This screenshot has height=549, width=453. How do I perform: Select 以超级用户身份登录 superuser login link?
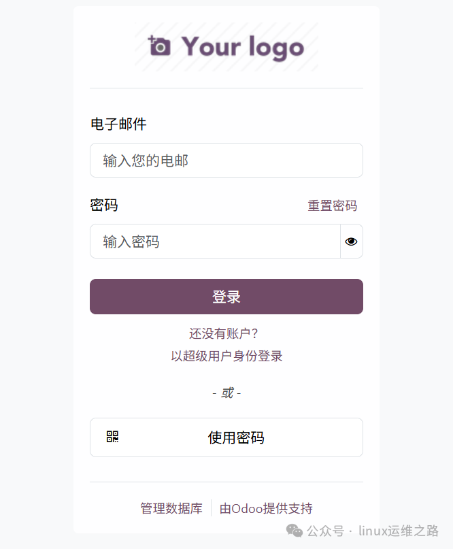click(x=226, y=356)
